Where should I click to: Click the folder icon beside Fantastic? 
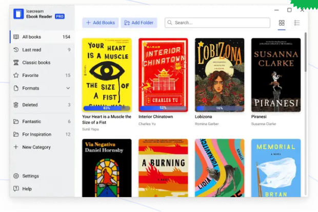(x=16, y=121)
